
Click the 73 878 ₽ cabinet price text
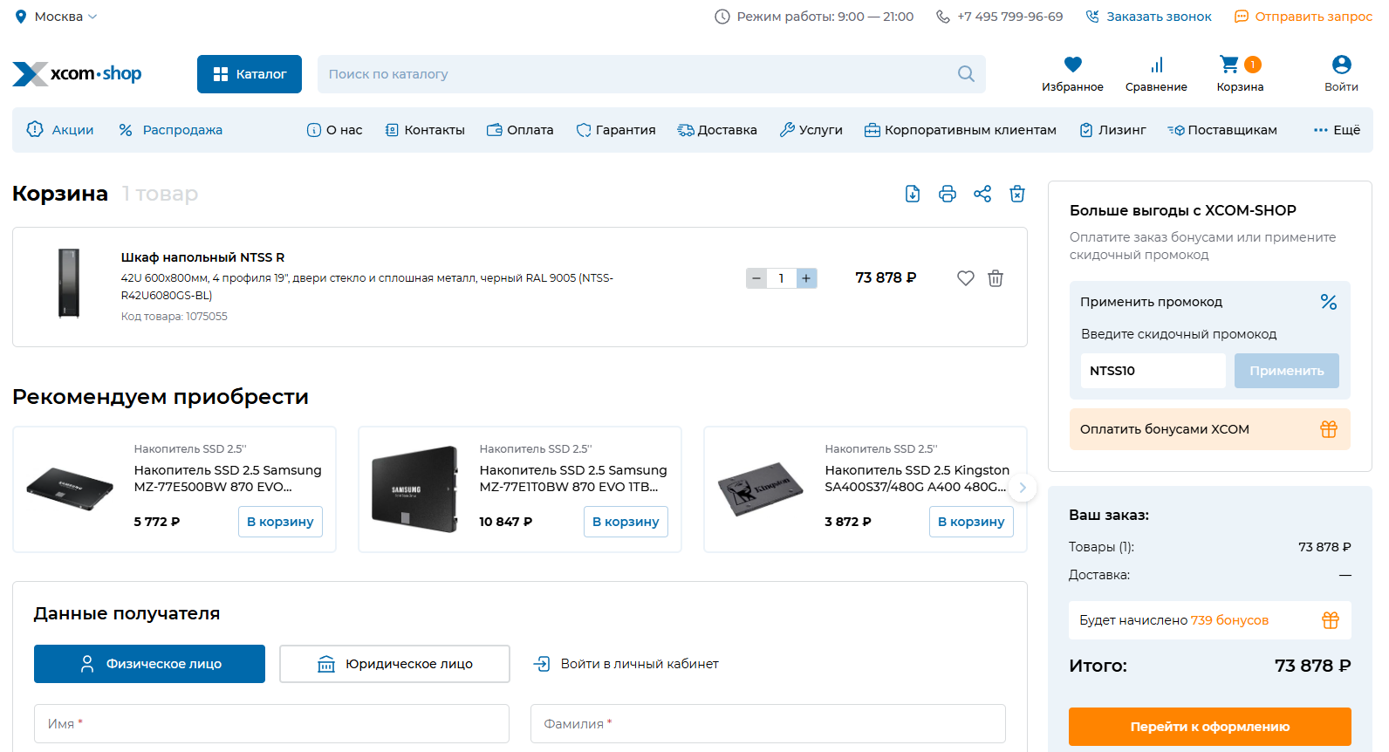click(x=886, y=277)
